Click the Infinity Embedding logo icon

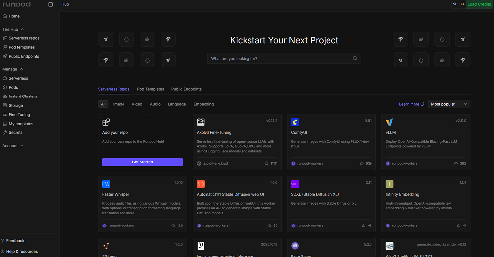click(x=389, y=184)
